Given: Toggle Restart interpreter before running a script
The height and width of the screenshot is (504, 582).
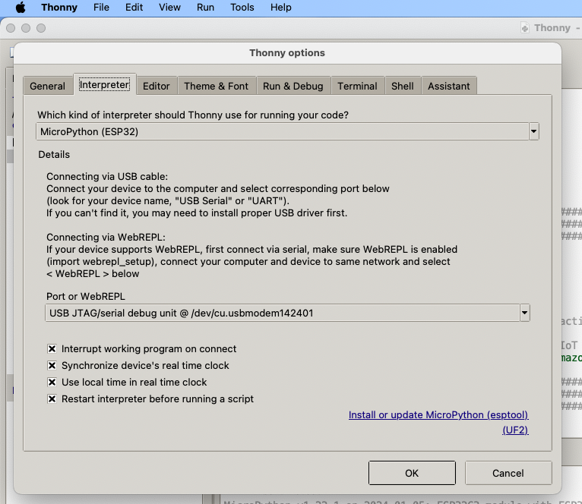Looking at the screenshot, I should (52, 398).
